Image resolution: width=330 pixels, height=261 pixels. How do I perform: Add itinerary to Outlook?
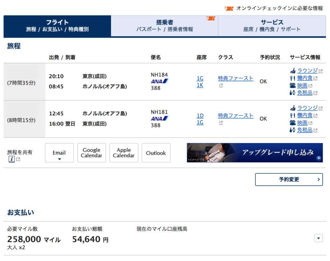tap(156, 153)
